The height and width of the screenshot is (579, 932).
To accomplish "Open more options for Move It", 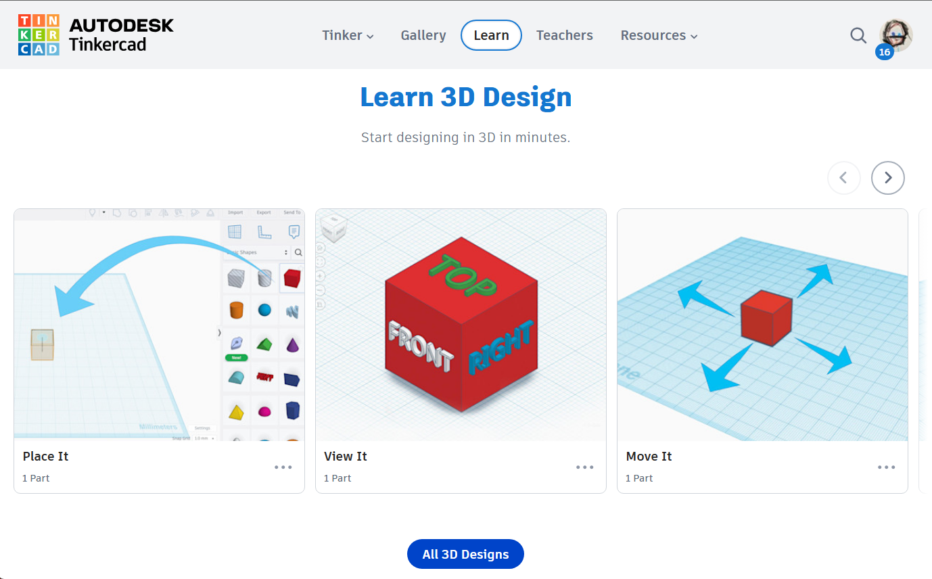I will click(887, 467).
